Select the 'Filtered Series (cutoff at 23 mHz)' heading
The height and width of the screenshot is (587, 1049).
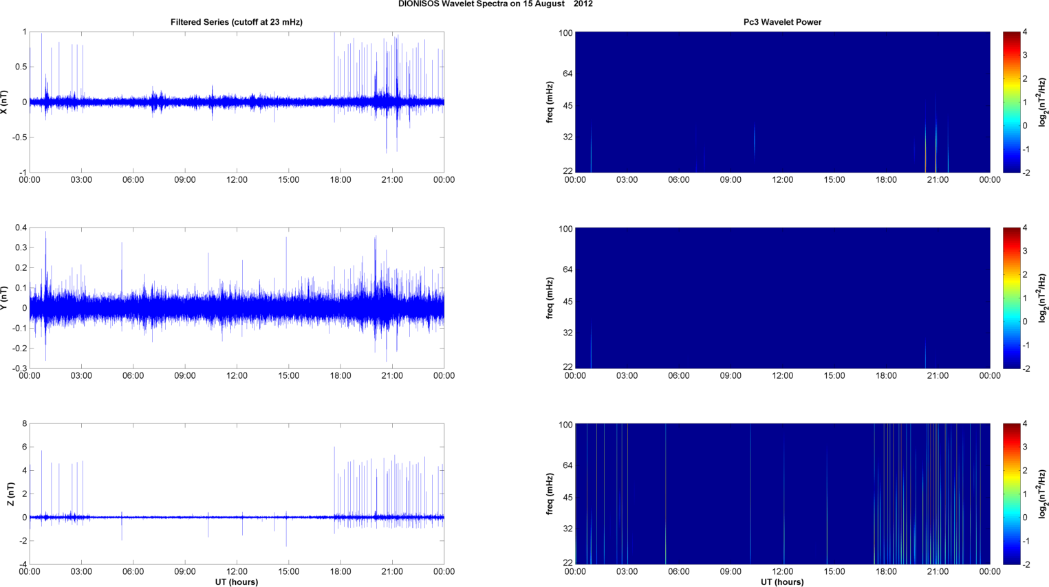(237, 22)
